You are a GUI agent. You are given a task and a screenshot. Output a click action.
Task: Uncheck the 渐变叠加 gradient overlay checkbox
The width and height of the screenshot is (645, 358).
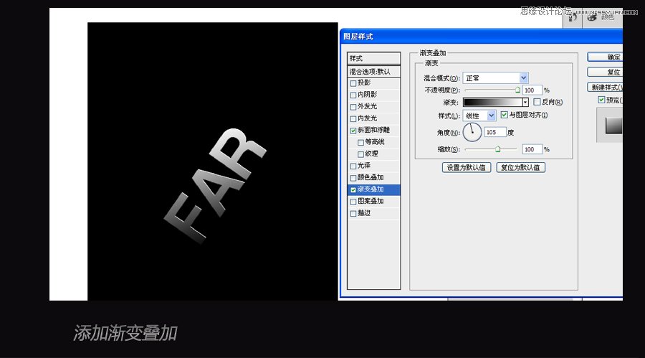353,190
